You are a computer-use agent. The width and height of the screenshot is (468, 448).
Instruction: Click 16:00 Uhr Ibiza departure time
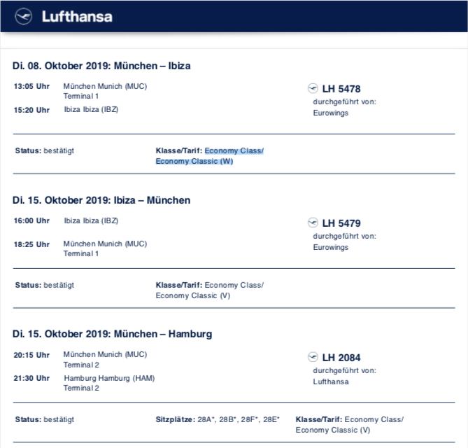(31, 220)
